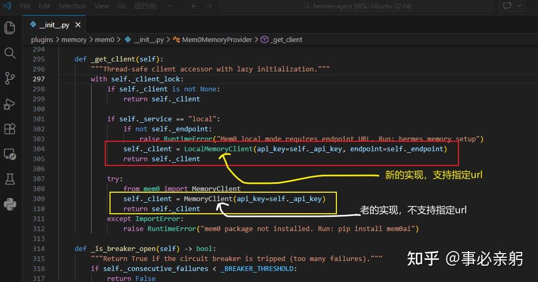
Task: Open the Run and Debug view
Action: click(x=9, y=104)
